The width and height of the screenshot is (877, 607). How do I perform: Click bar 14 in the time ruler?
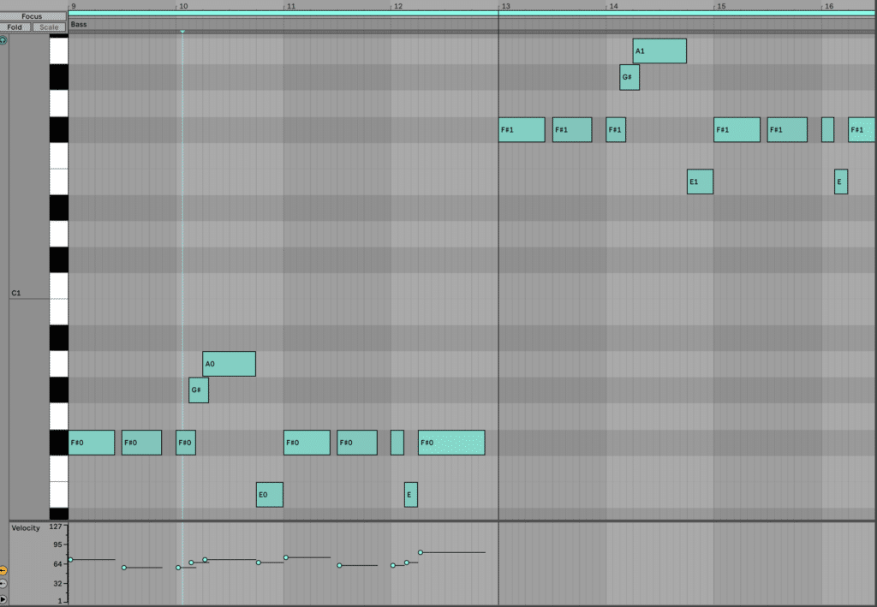click(x=613, y=6)
